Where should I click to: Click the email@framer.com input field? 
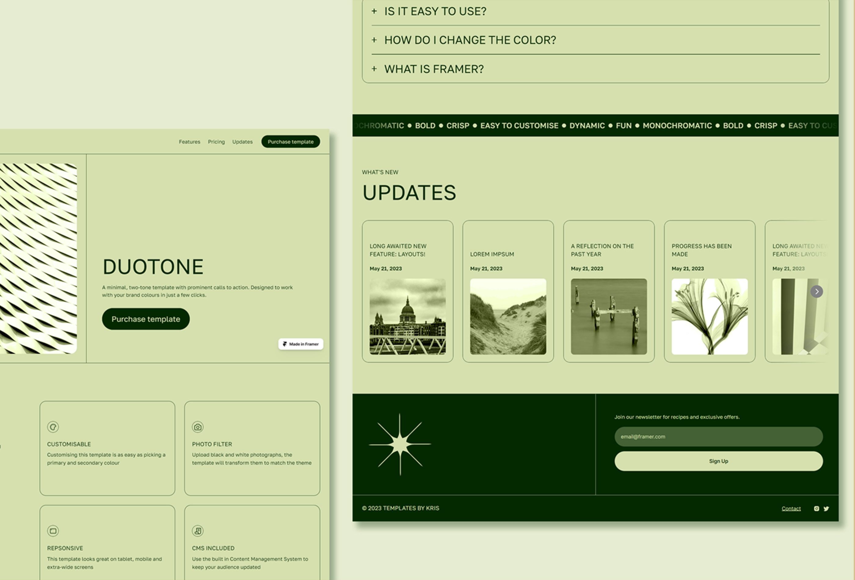(718, 437)
